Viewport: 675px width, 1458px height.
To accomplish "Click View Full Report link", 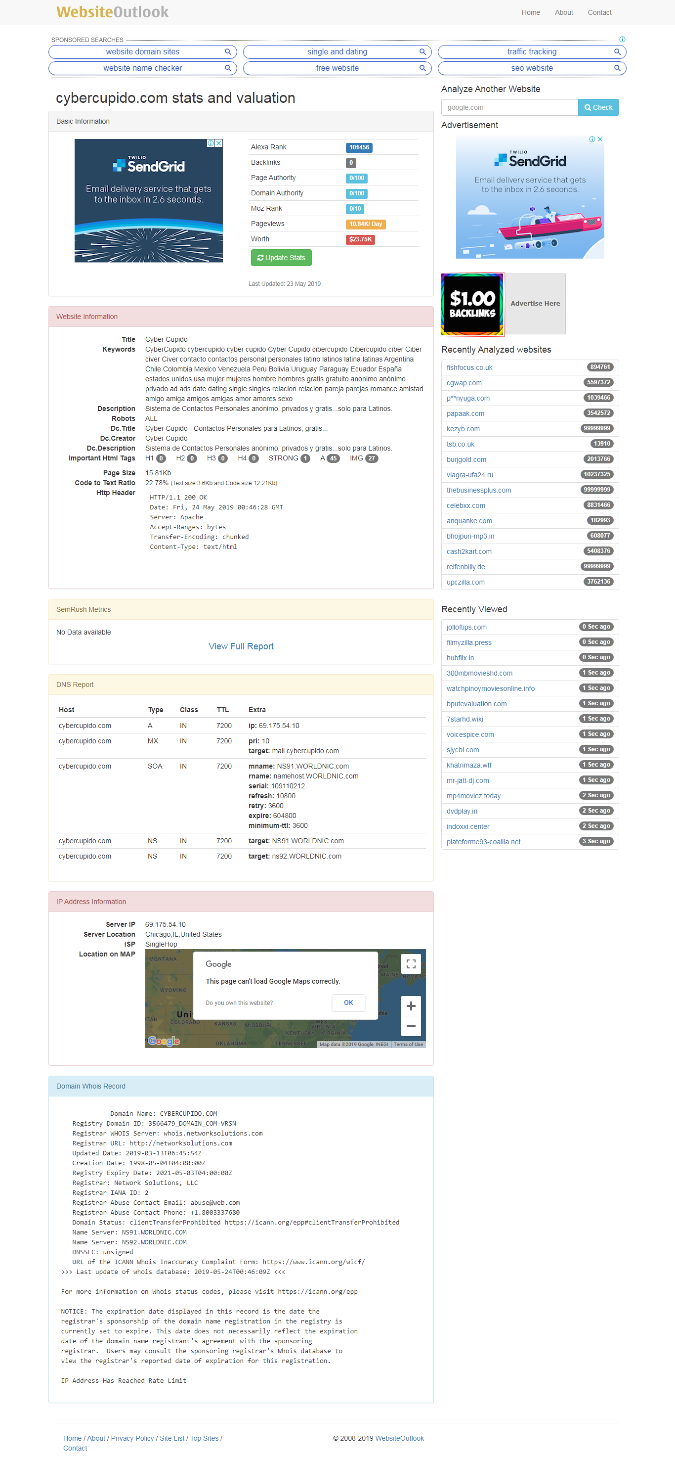I will click(x=241, y=646).
